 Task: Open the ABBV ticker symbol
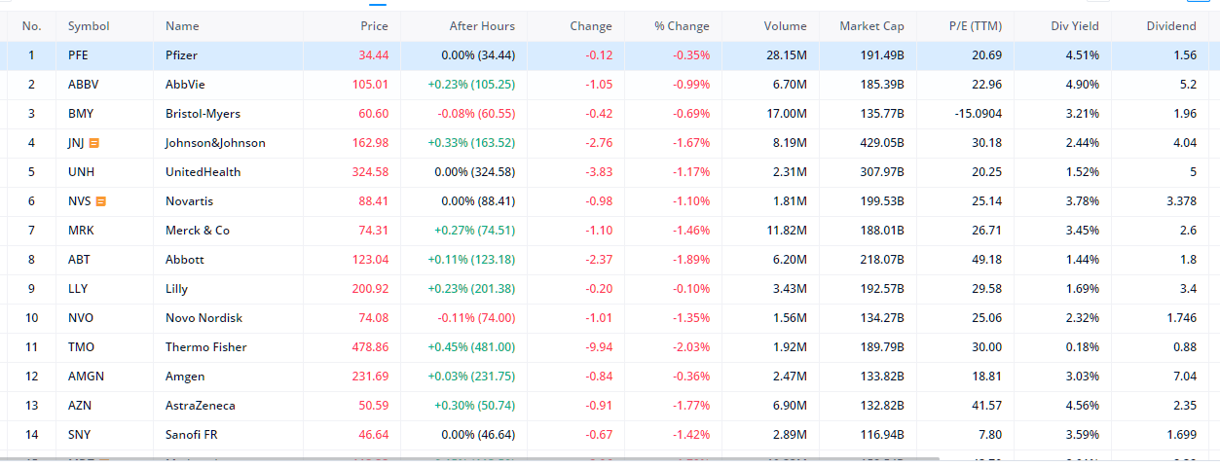83,85
